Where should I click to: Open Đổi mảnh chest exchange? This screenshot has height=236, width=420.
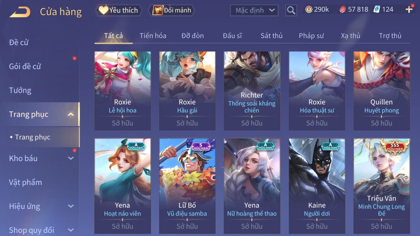coord(172,10)
